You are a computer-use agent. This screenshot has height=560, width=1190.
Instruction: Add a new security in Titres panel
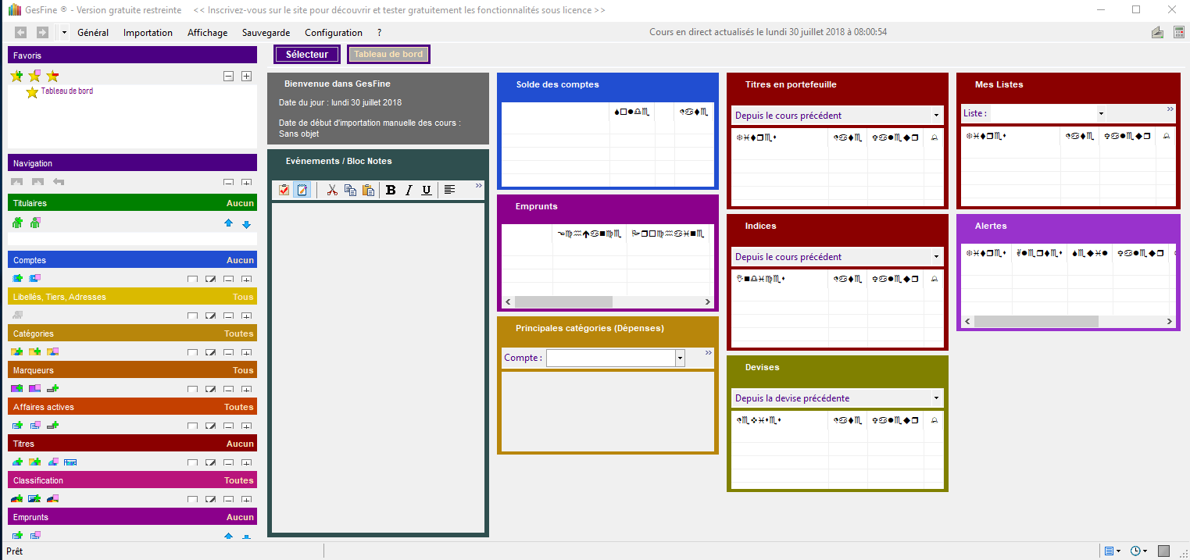tap(17, 462)
